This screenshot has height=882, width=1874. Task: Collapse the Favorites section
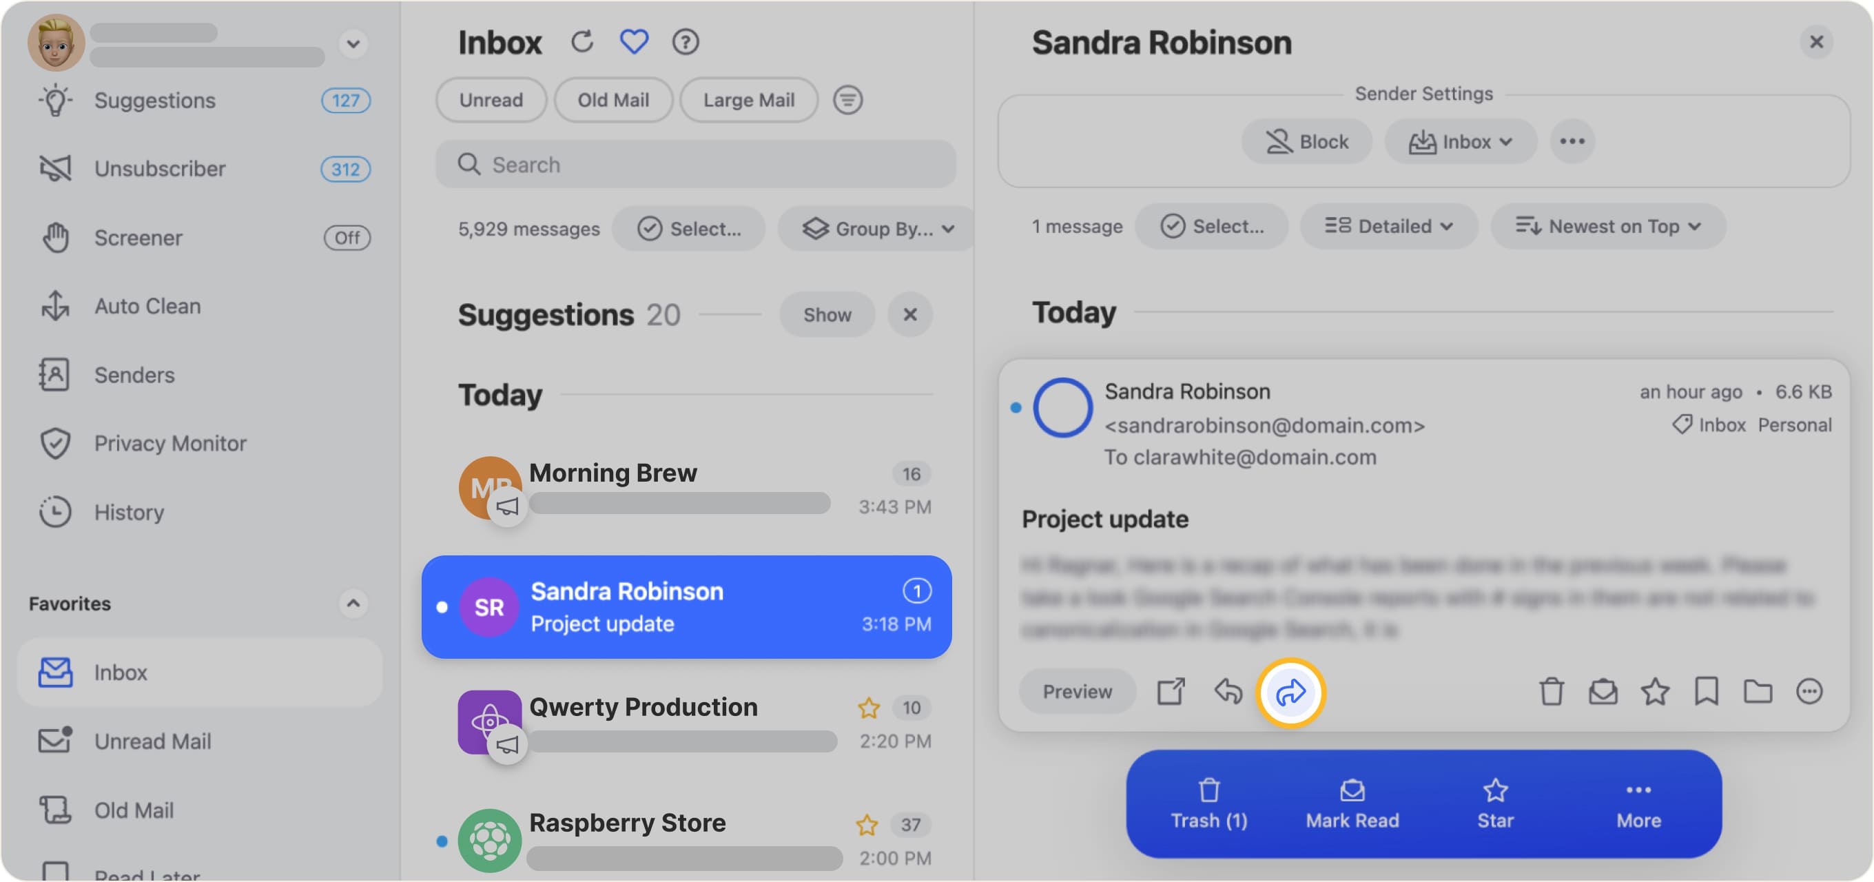pos(353,604)
